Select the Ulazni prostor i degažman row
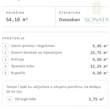Viewport: 110px width, 109px height. pos(55,46)
